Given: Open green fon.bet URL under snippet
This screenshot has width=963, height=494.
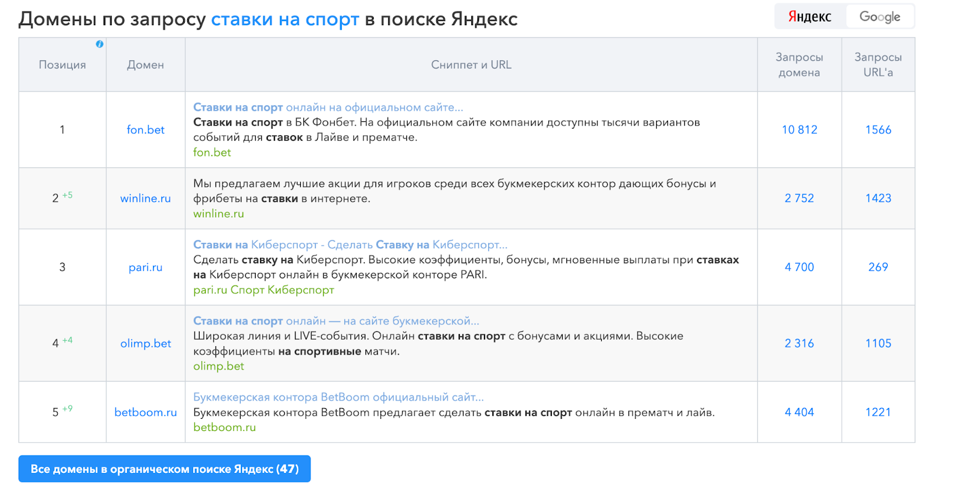Looking at the screenshot, I should point(212,153).
